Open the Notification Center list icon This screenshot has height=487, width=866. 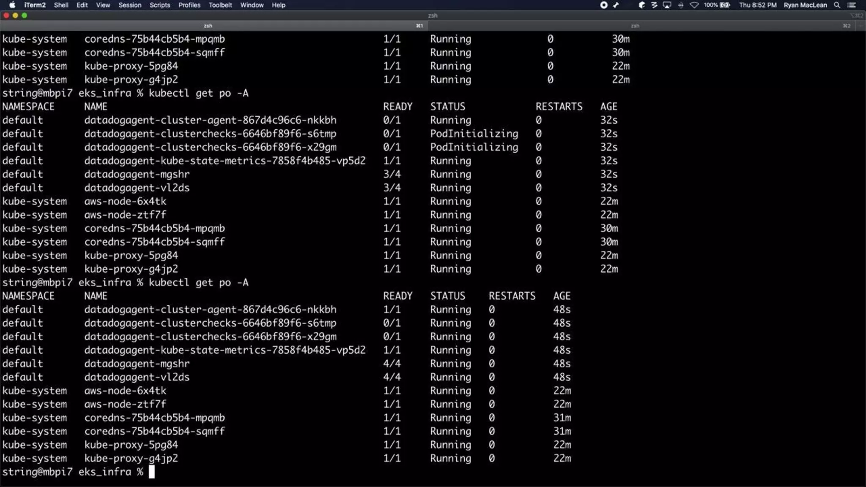[x=852, y=5]
